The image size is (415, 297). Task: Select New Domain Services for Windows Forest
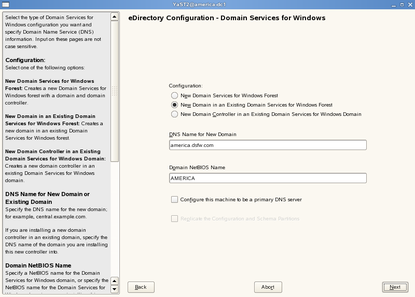tap(174, 96)
